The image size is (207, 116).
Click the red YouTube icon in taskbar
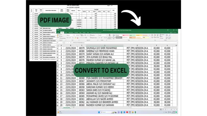point(127,112)
